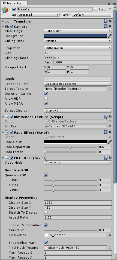Click Fade Effect script icon
117x260 pixels.
7,133
